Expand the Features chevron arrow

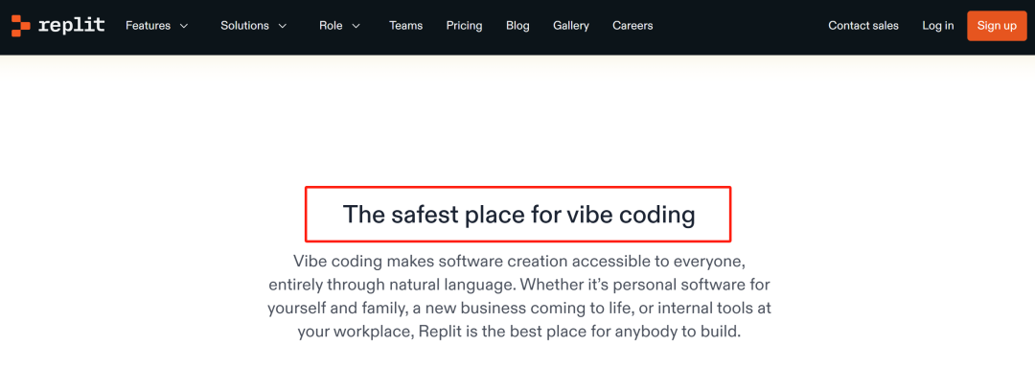click(x=183, y=27)
